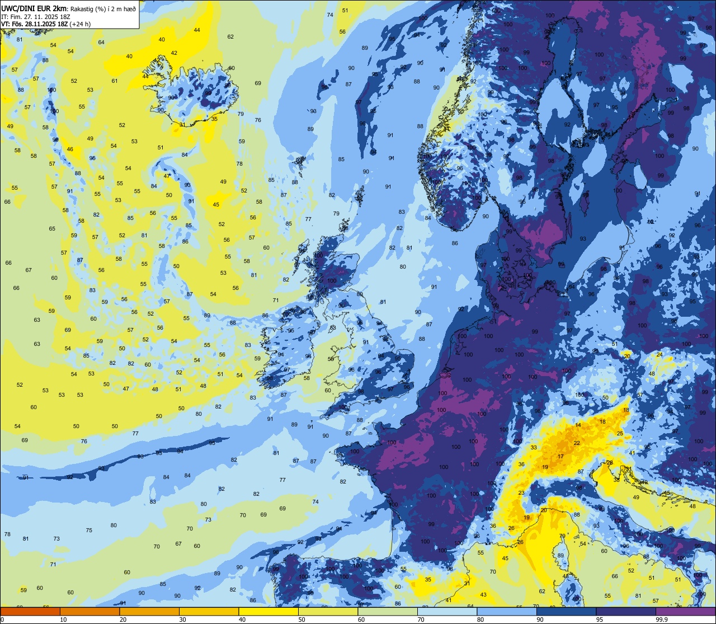The width and height of the screenshot is (716, 624).
Task: Click the legend scale label 95
Action: point(599,620)
